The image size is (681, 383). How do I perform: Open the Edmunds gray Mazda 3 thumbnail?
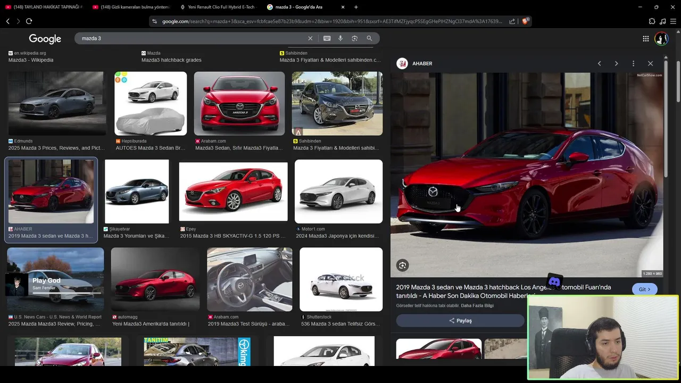[57, 104]
